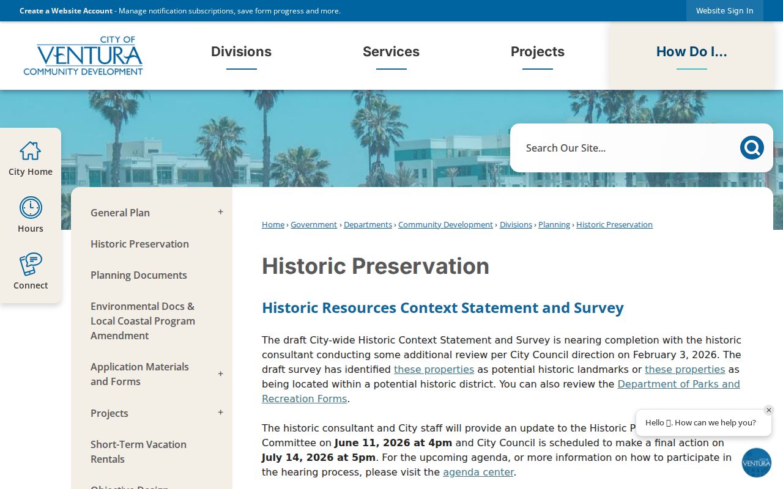
Task: Open Short-Term Vacation Rentals link
Action: pos(138,452)
